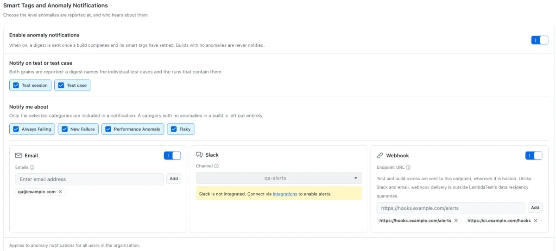This screenshot has height=251, width=556.
Task: Toggle the Enable anomaly notifications switch
Action: 539,40
